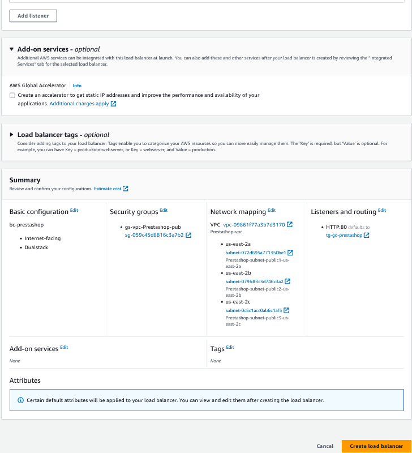Click the Add listener button

(x=33, y=16)
